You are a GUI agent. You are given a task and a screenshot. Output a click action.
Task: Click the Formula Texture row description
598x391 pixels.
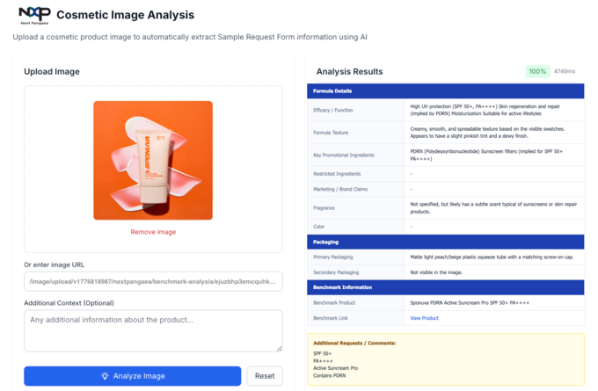pyautogui.click(x=495, y=132)
